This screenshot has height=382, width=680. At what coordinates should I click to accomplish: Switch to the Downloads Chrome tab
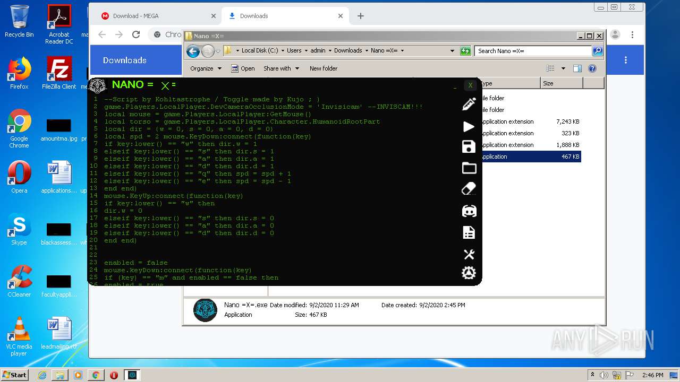[284, 16]
